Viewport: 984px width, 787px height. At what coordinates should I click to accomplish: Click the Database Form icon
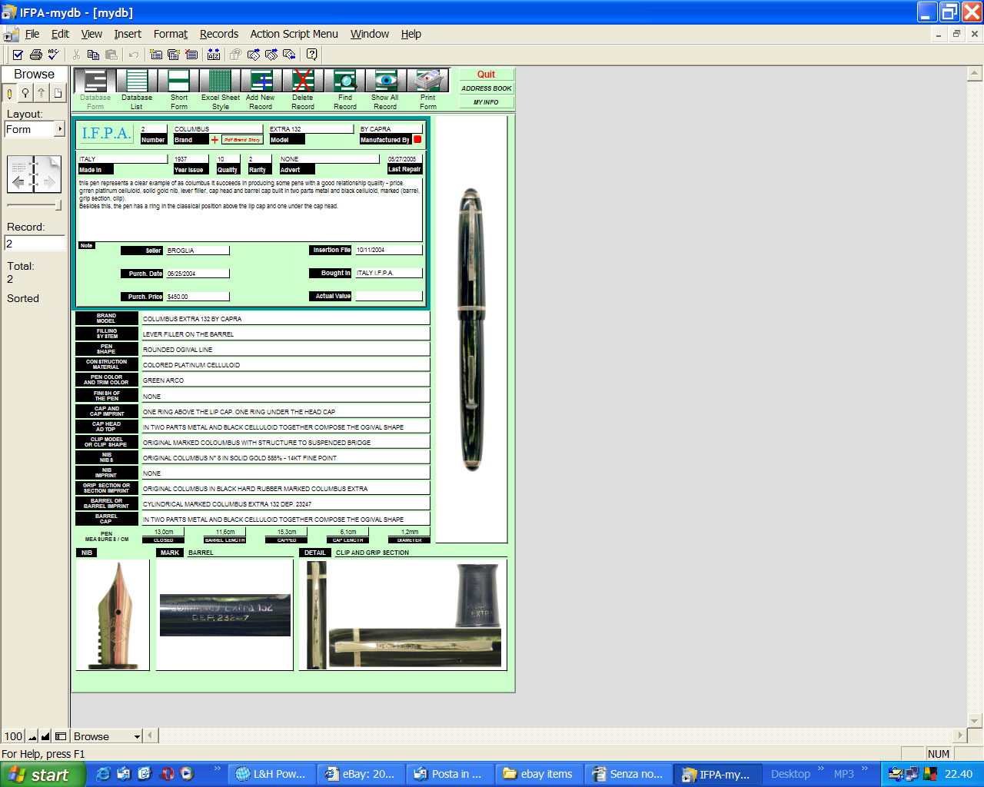pyautogui.click(x=95, y=81)
